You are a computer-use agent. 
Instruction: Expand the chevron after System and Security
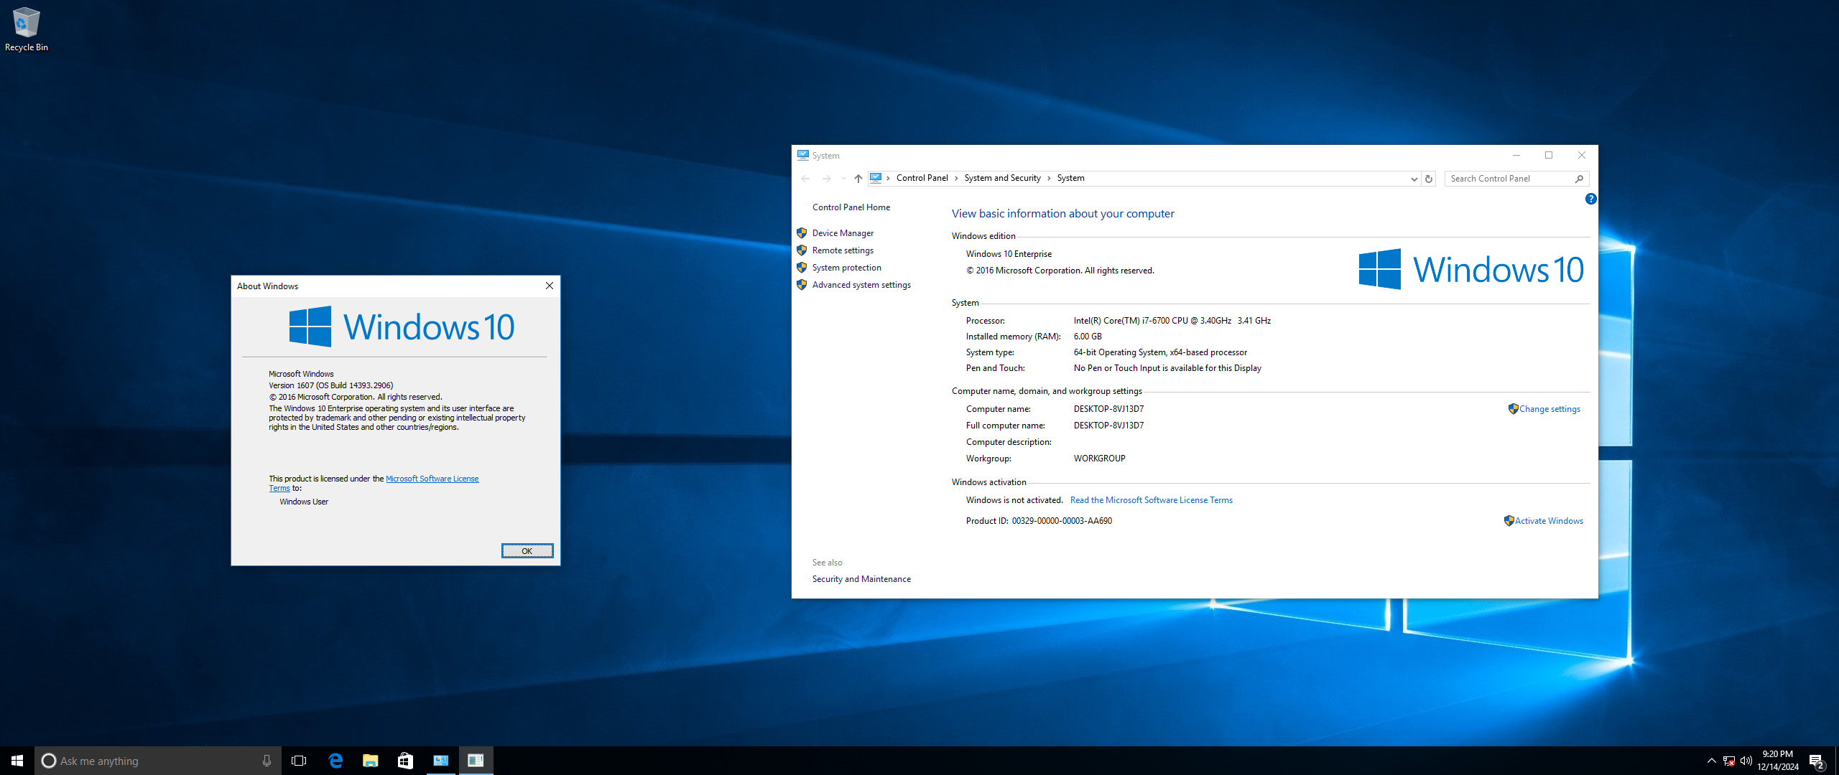(1049, 178)
